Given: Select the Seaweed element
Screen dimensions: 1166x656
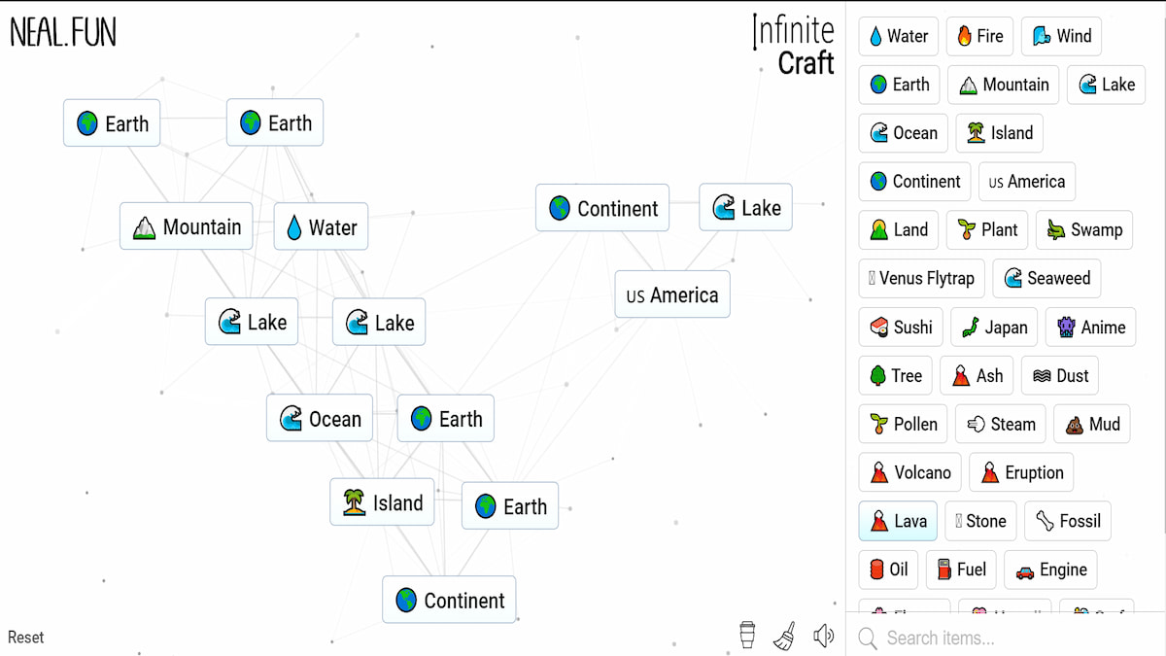Looking at the screenshot, I should [1046, 278].
